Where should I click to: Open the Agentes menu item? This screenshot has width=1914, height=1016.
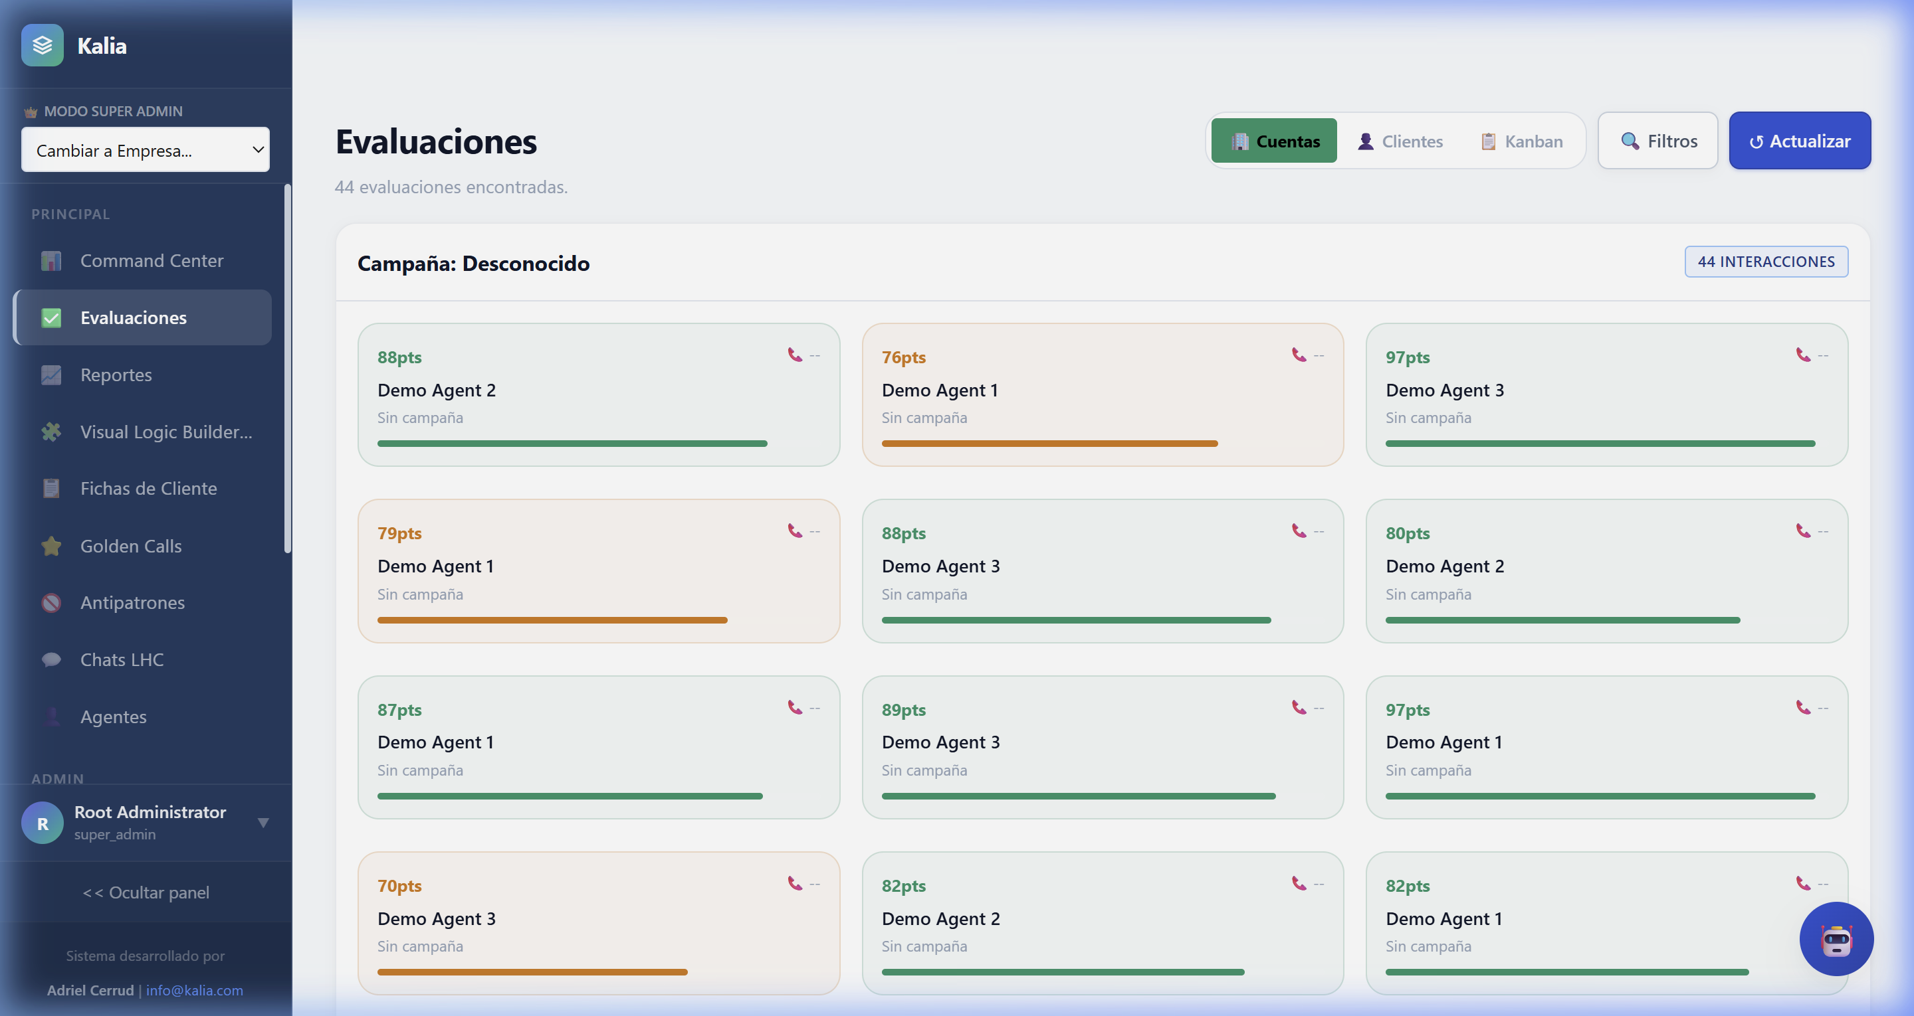(x=113, y=717)
